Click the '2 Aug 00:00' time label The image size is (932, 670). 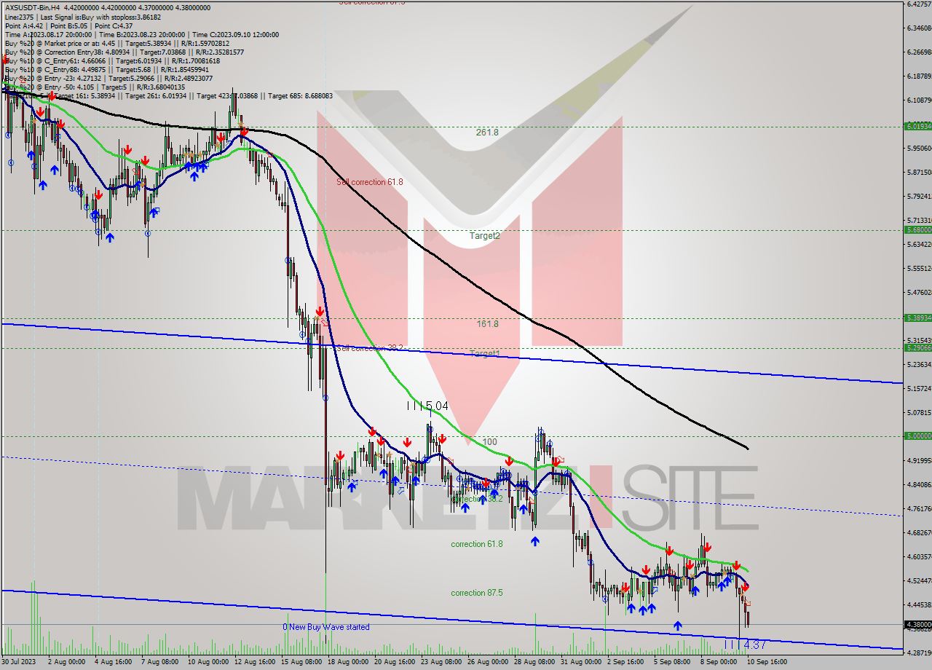(67, 662)
